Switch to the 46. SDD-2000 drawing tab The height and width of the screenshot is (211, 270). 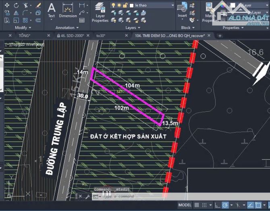tap(73, 36)
